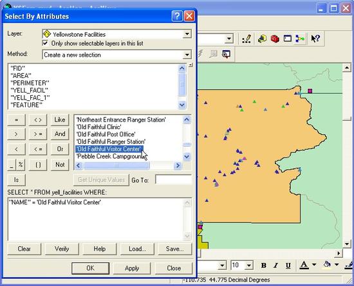354x286 pixels.
Task: Click the Like operator button
Action: tap(60, 120)
